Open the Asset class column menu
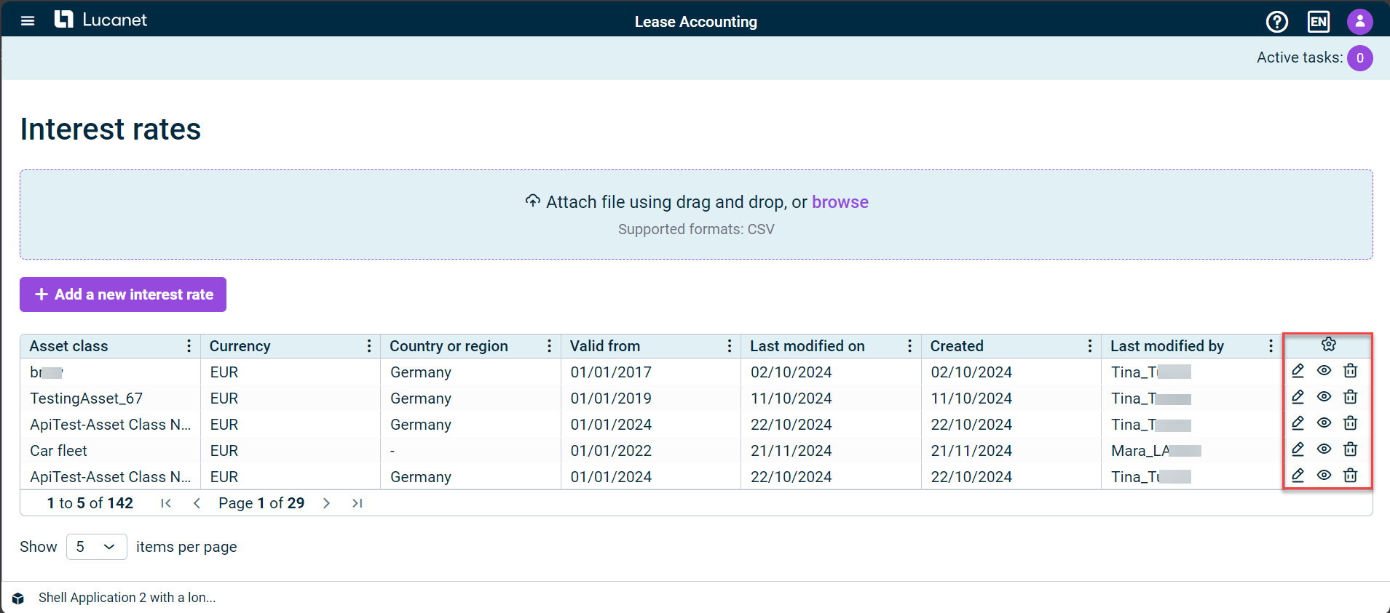Screen dimensions: 1390x613 [189, 346]
